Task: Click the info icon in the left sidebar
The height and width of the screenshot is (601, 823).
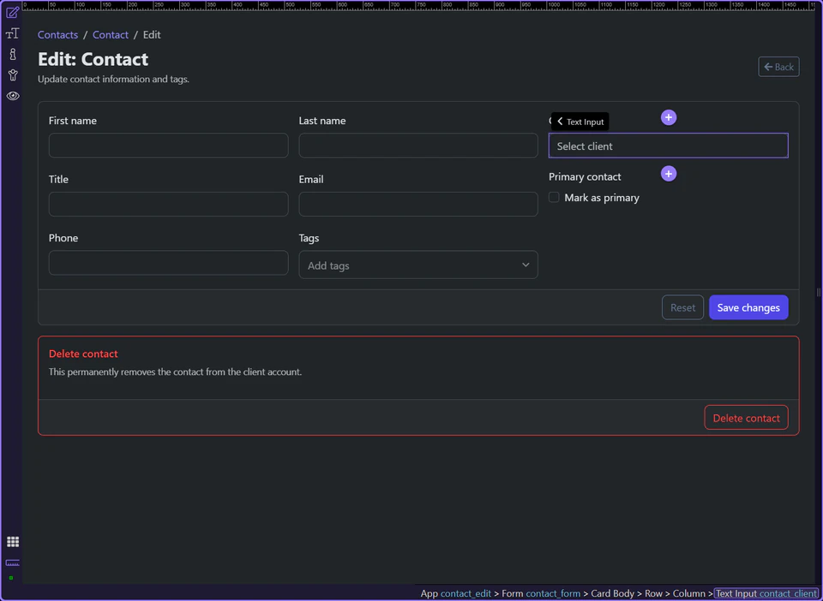Action: click(x=12, y=53)
